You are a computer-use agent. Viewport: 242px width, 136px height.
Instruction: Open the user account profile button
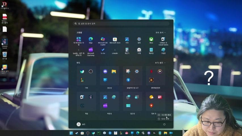point(81,124)
